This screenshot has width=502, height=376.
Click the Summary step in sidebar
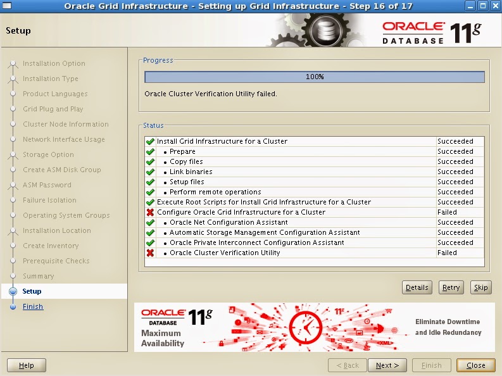(39, 276)
